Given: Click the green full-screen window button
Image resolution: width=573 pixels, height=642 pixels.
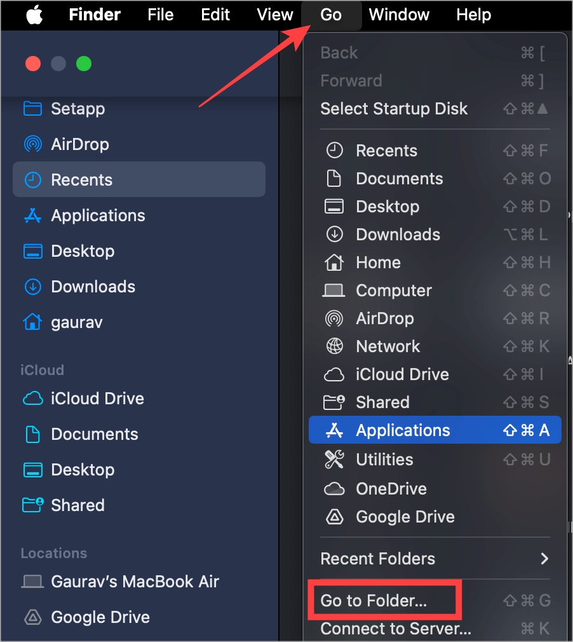Looking at the screenshot, I should click(x=84, y=64).
